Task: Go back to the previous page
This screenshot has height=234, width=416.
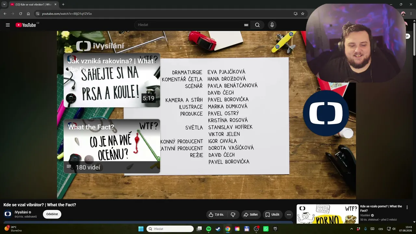Action: (x=5, y=14)
